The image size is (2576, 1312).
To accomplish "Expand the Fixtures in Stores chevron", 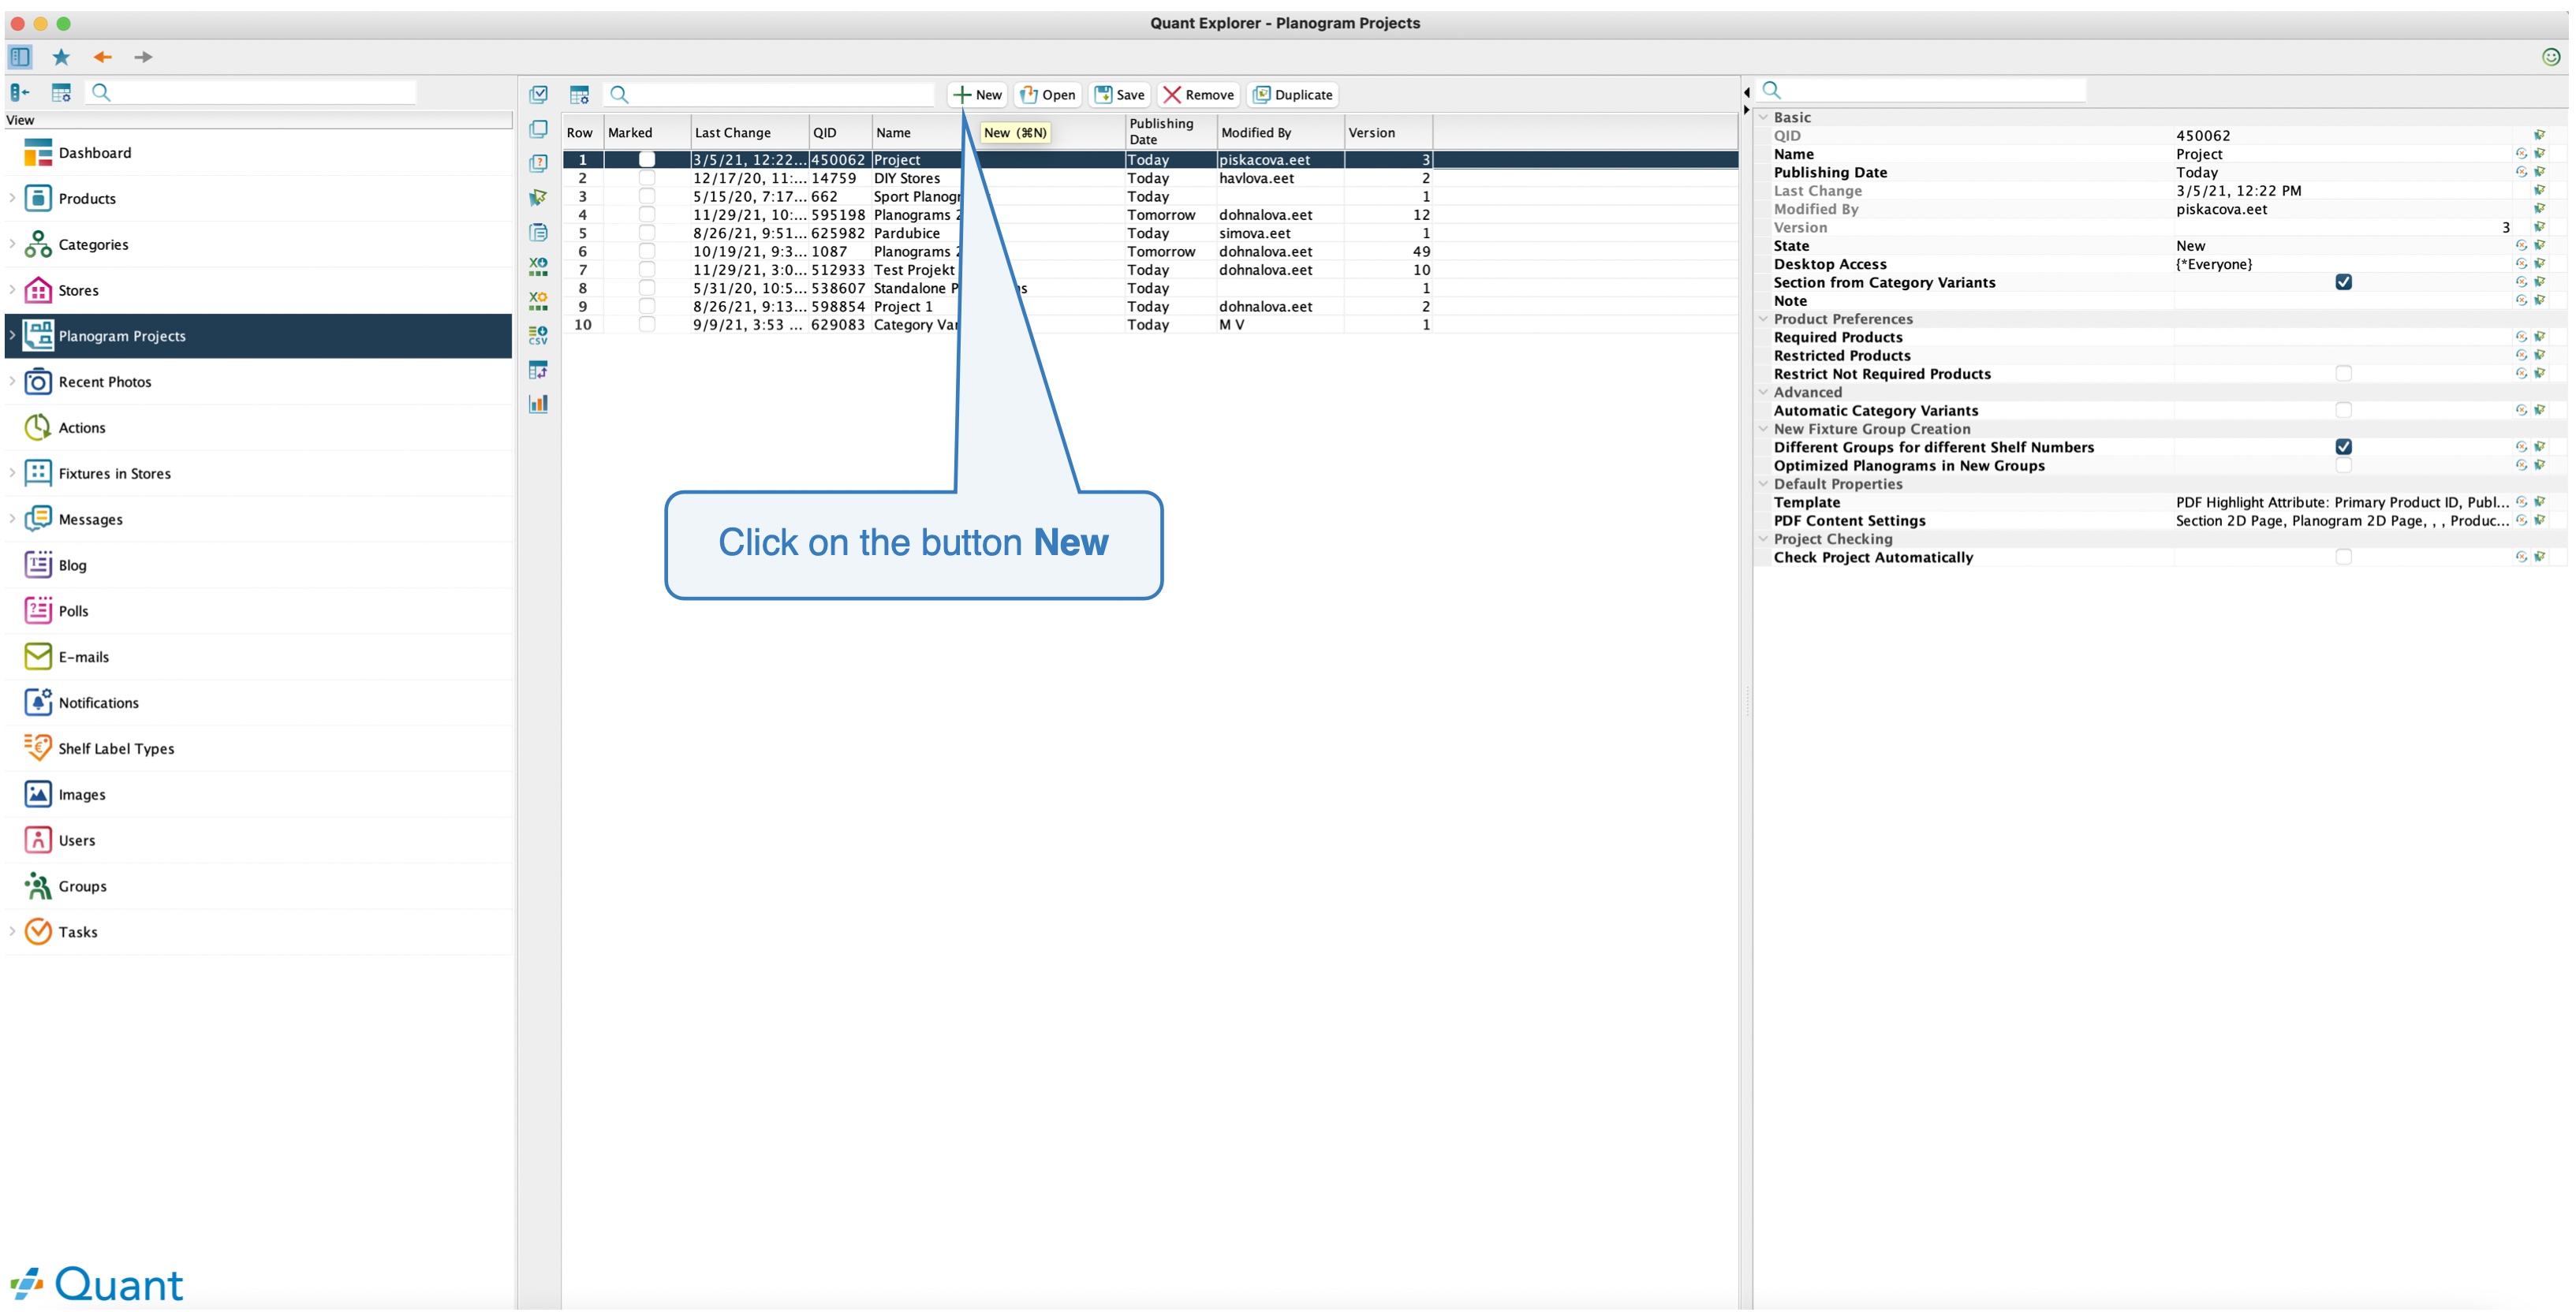I will [x=12, y=473].
